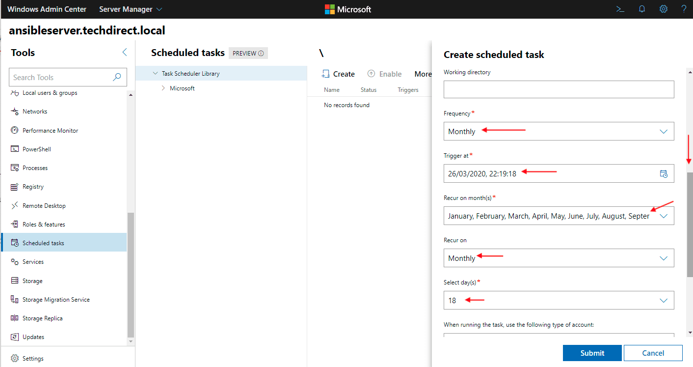Select Registry in the Tools list

33,187
